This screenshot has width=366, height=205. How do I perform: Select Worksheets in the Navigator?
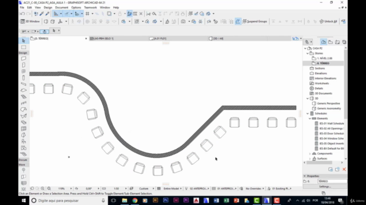coord(321,84)
